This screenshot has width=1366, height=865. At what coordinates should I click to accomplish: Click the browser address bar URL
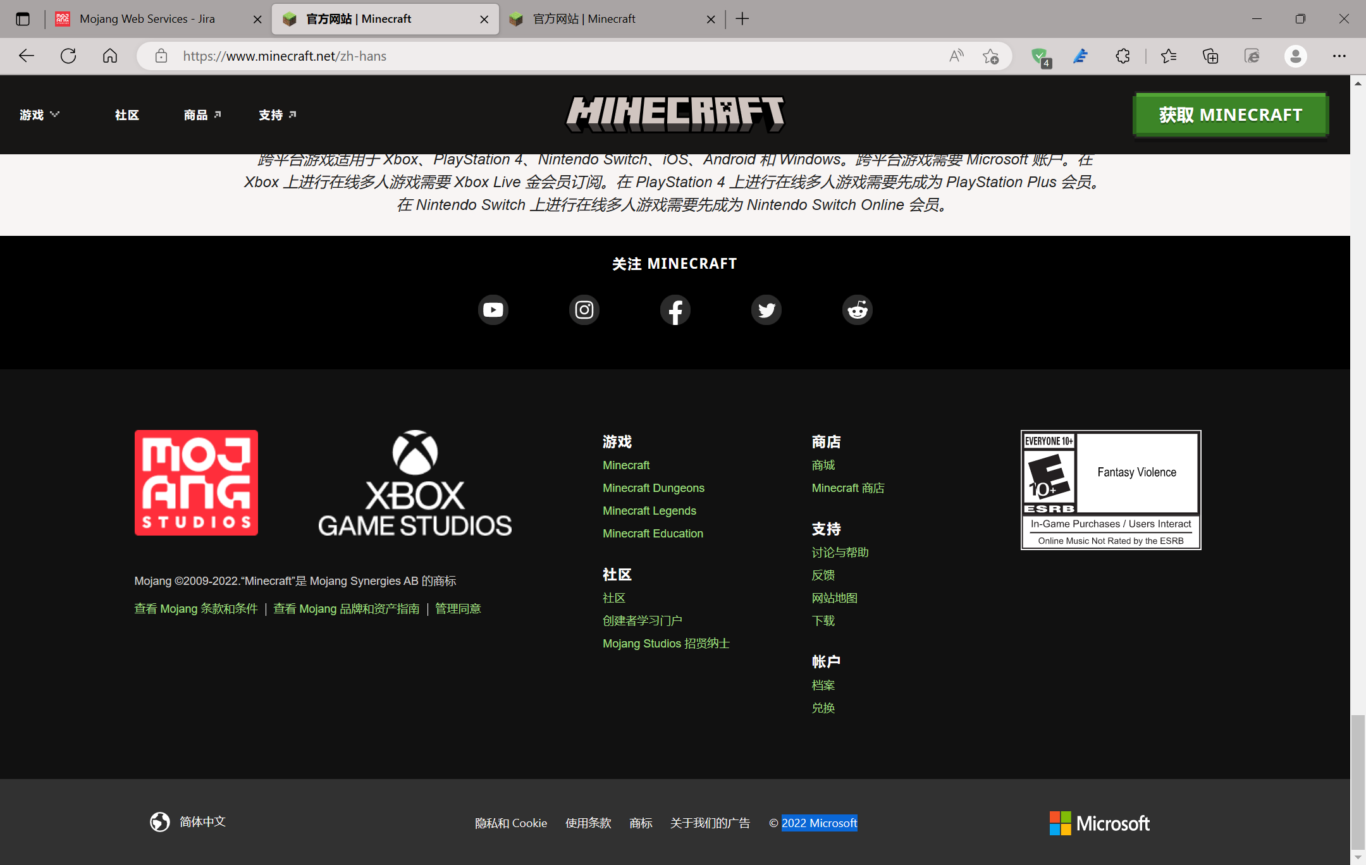click(285, 56)
